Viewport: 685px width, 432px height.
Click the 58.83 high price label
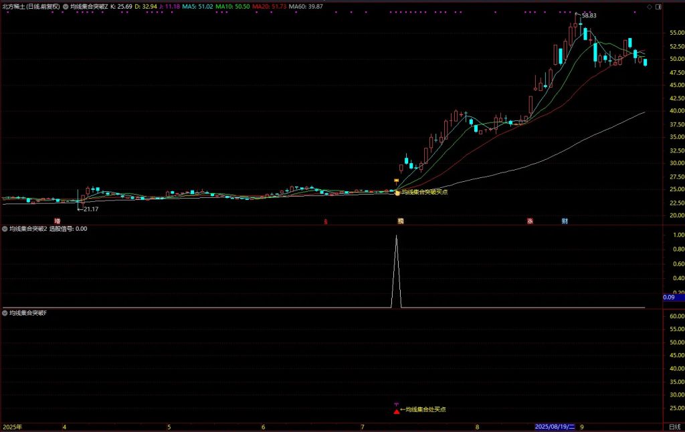point(588,15)
